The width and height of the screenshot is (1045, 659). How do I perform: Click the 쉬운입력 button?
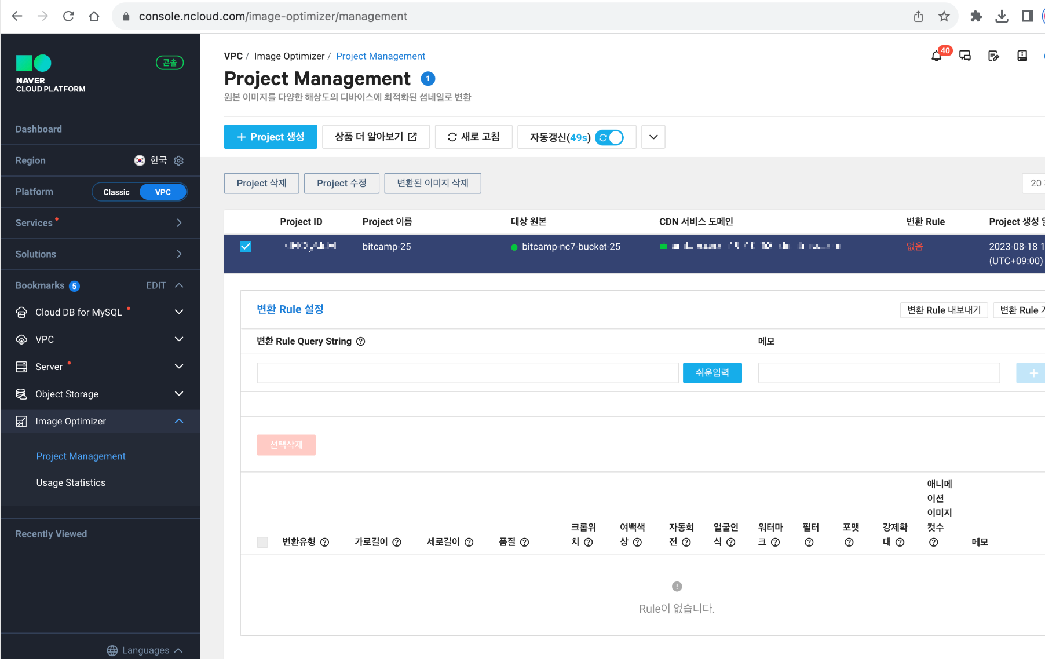pos(712,373)
